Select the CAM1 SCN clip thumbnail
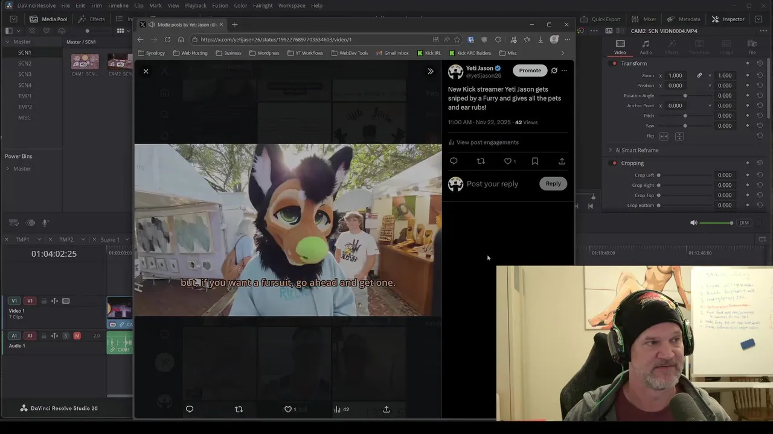Viewport: 773px width, 434px height. click(x=85, y=61)
